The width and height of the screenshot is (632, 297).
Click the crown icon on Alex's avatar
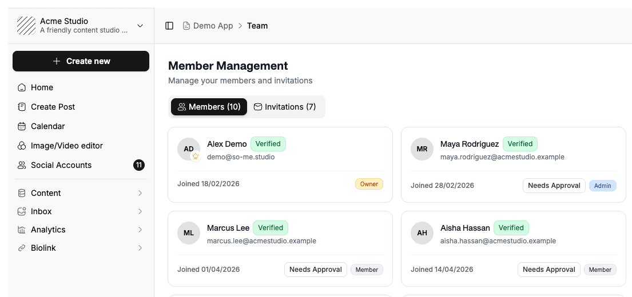click(x=196, y=156)
